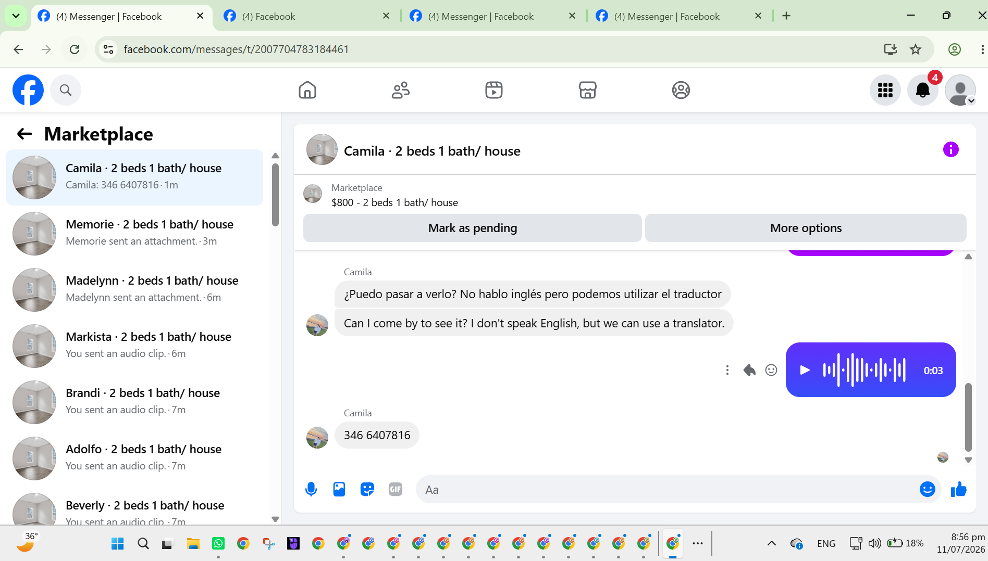Viewport: 988px width, 561px height.
Task: Open the account profile menu
Action: 960,90
